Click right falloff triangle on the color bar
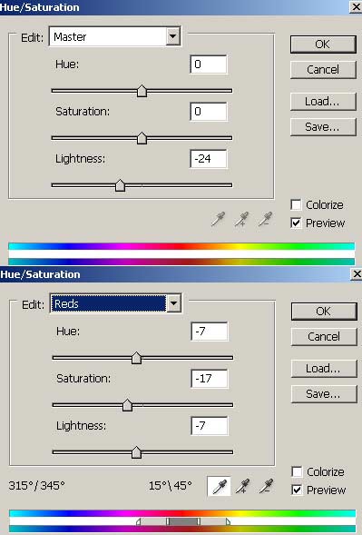This screenshot has height=535, width=362. click(228, 521)
